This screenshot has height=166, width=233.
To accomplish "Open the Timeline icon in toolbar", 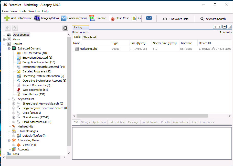I will point(92,18).
